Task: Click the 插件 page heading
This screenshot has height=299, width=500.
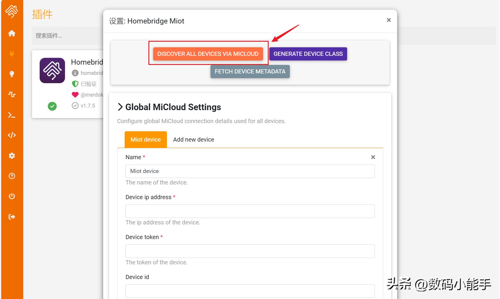Action: click(42, 14)
